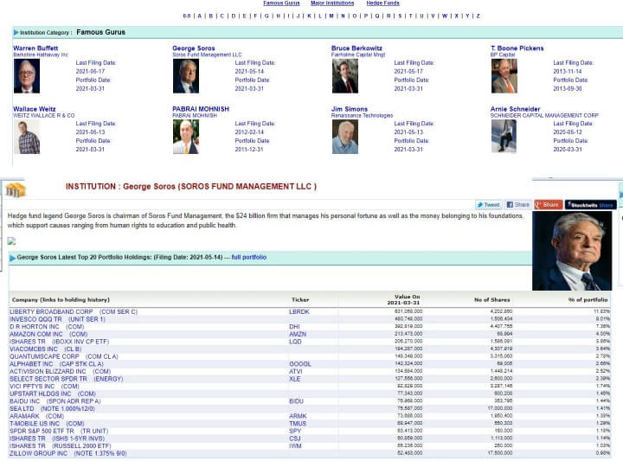Open Jim Simons portrait thumbnail

point(345,137)
